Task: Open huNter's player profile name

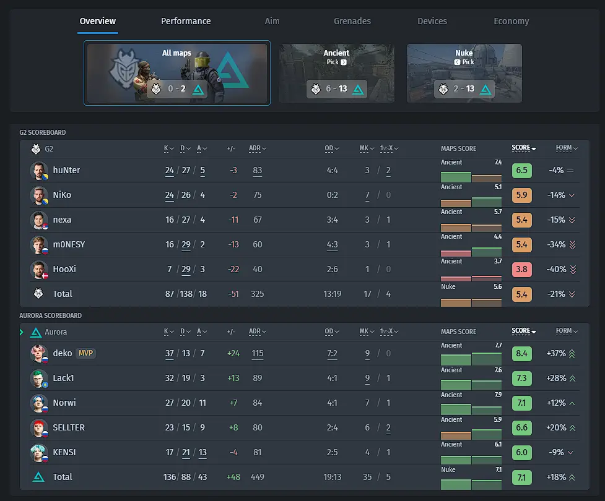Action: [66, 170]
